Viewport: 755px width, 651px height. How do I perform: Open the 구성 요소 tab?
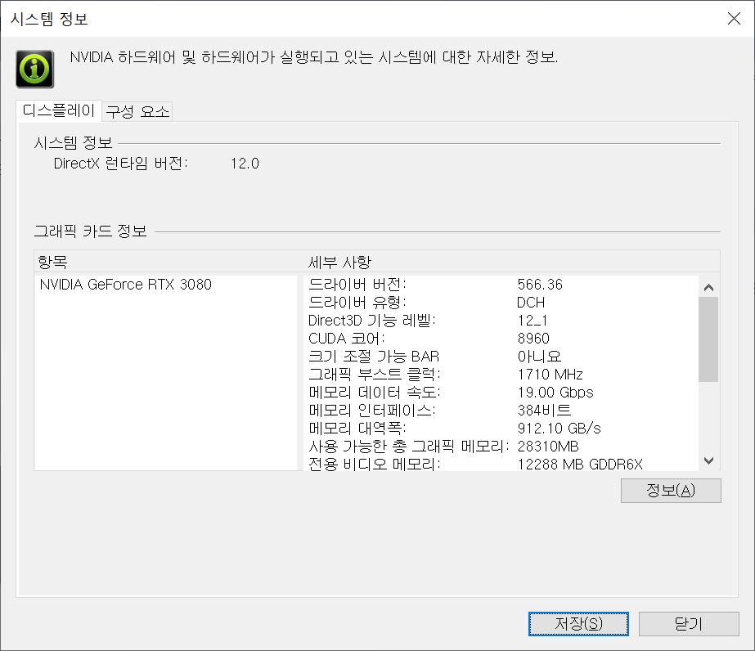pos(137,112)
